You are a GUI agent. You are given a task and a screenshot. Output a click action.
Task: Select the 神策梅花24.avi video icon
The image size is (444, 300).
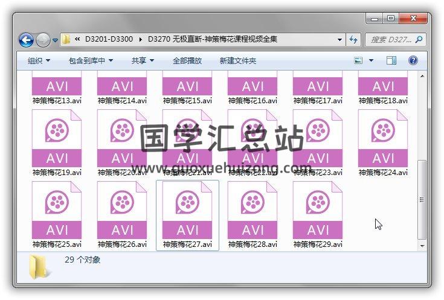(383, 138)
